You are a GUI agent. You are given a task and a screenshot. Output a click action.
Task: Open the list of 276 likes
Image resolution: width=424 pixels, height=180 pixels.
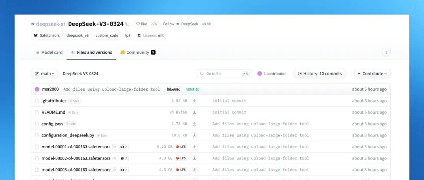(154, 24)
